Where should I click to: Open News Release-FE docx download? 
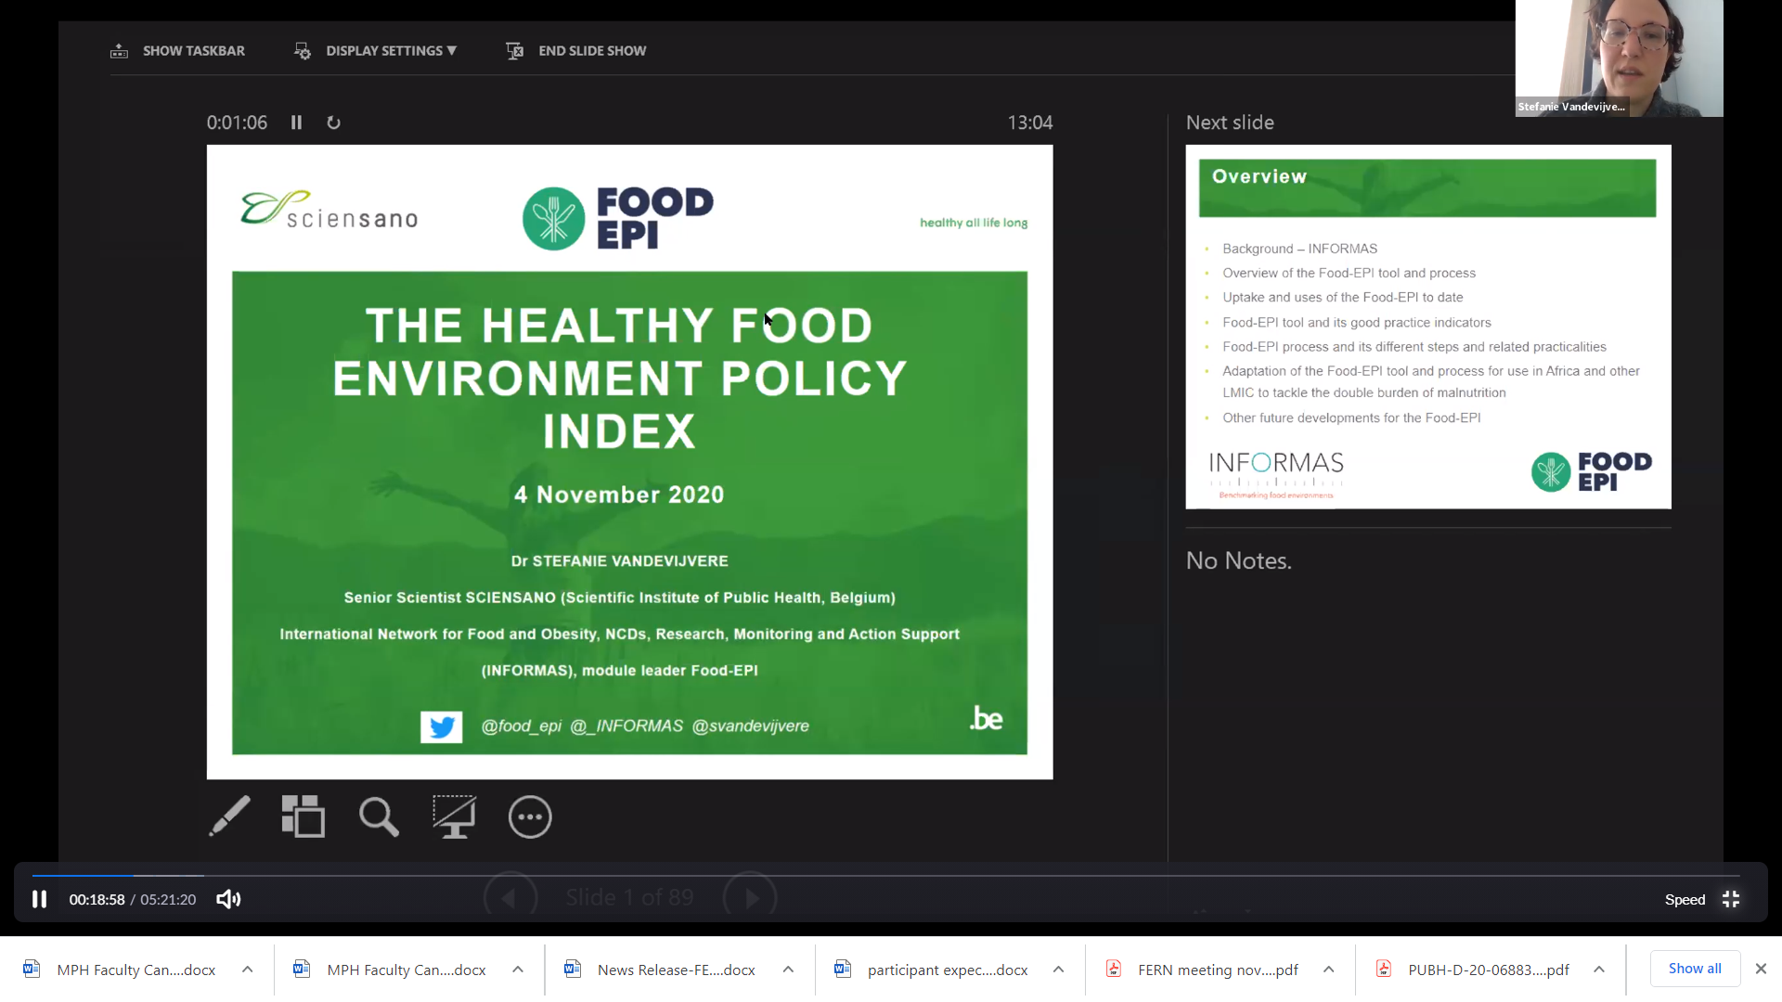pos(676,970)
